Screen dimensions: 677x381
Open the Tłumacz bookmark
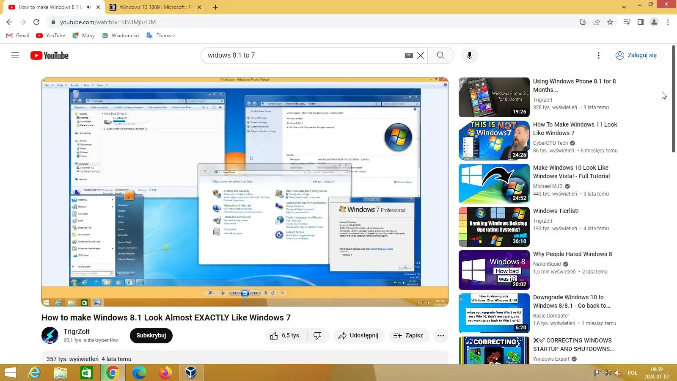point(161,36)
